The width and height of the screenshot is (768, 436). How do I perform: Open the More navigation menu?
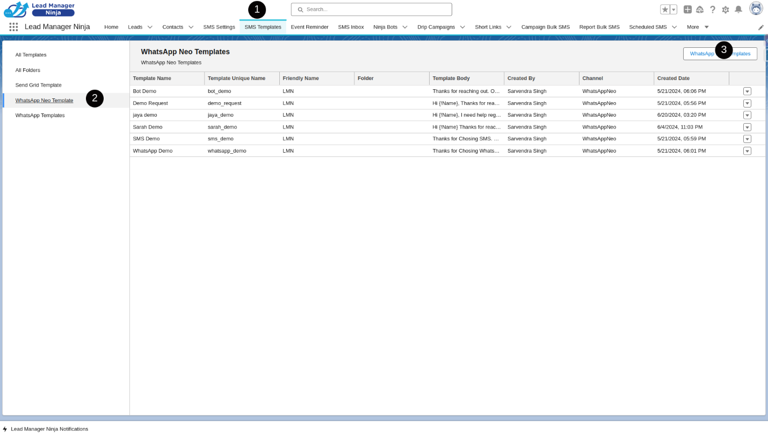coord(698,27)
